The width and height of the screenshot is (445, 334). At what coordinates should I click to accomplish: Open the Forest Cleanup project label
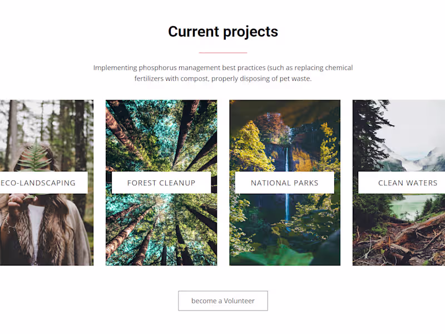(161, 183)
